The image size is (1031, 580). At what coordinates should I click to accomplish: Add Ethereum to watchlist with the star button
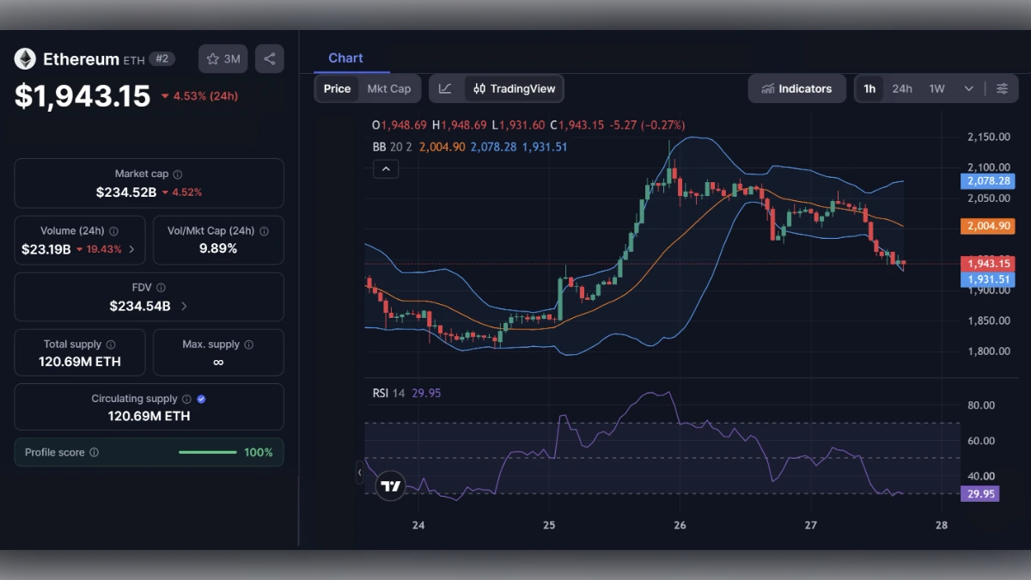[x=223, y=58]
